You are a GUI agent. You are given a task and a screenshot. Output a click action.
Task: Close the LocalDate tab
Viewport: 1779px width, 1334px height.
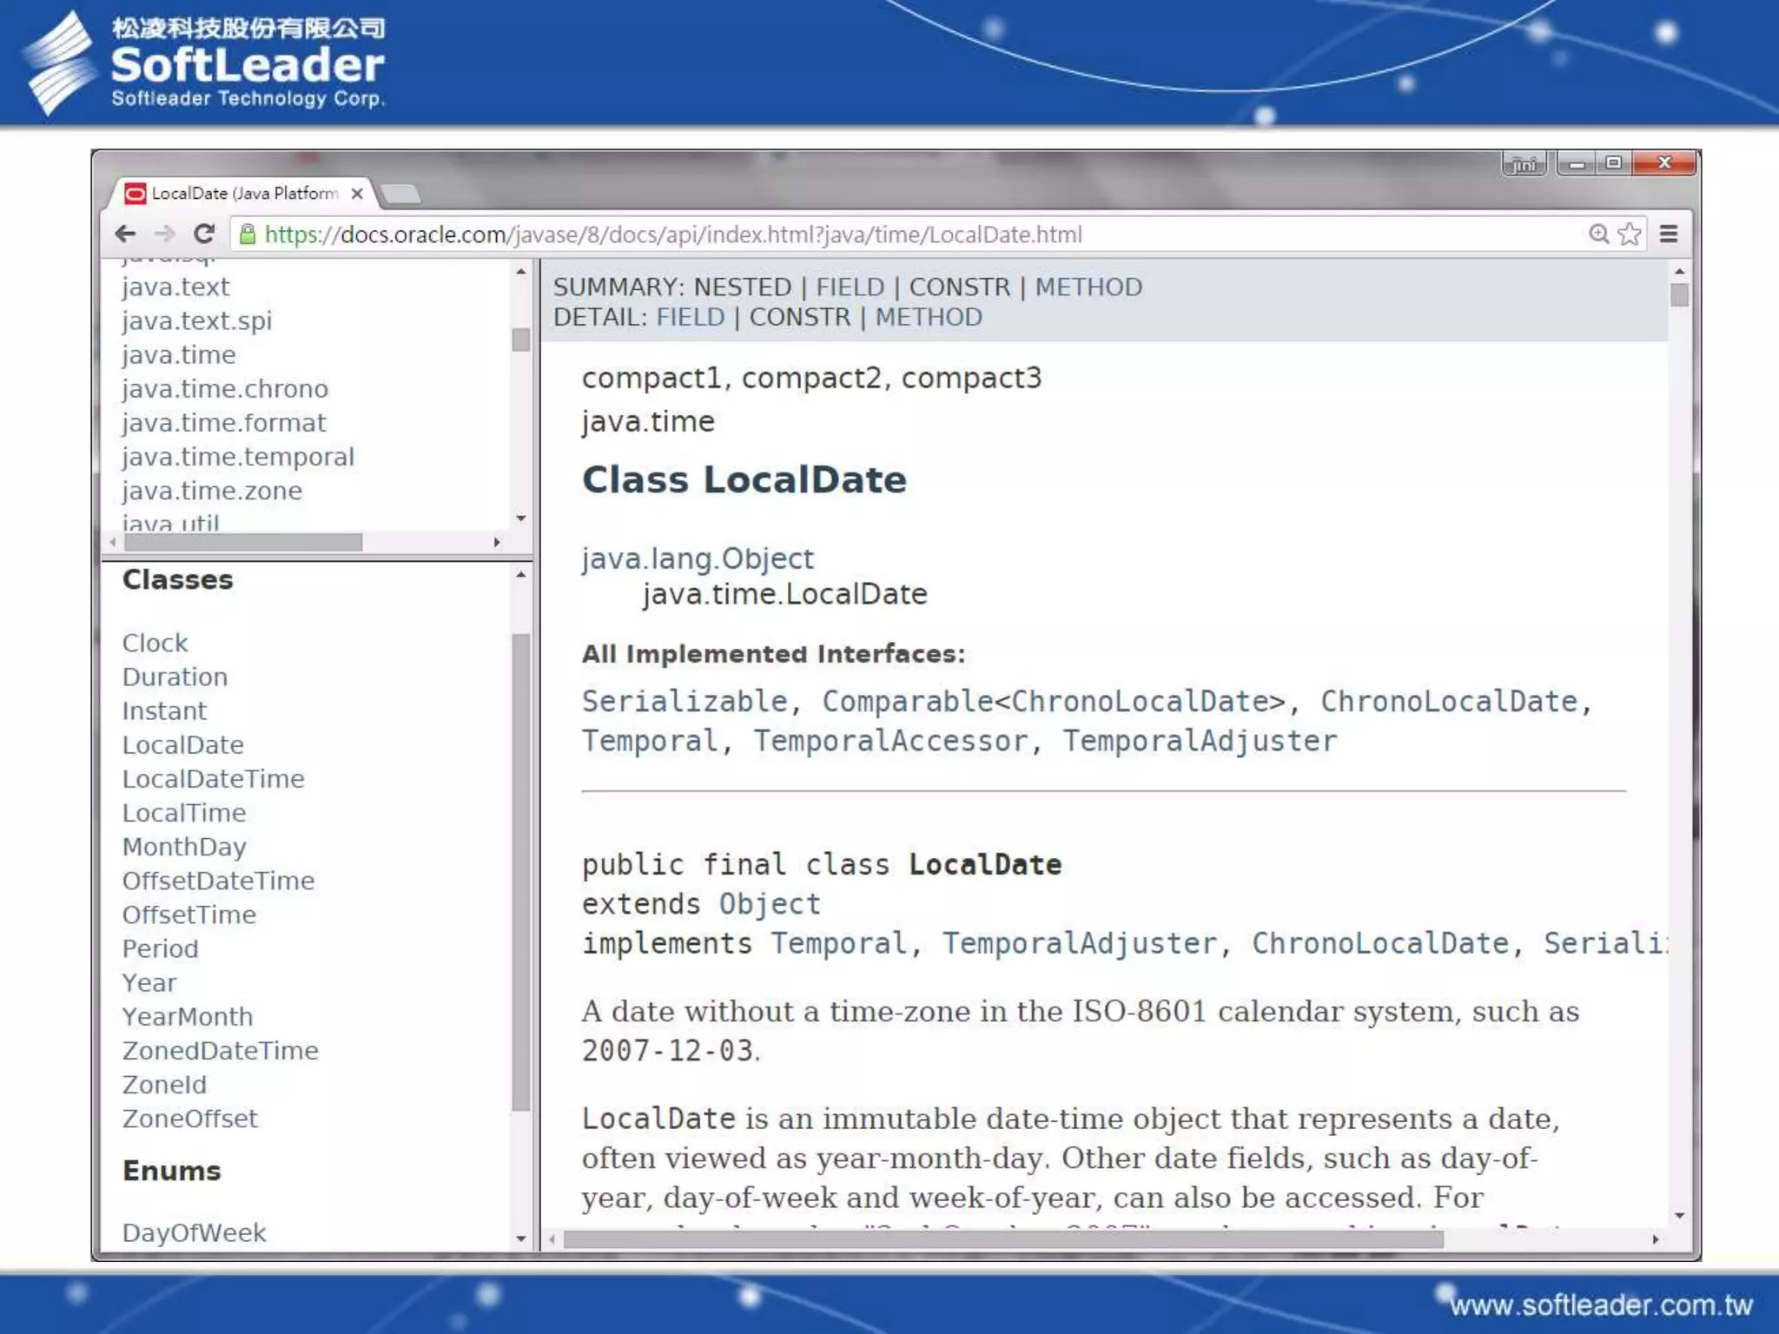[356, 193]
